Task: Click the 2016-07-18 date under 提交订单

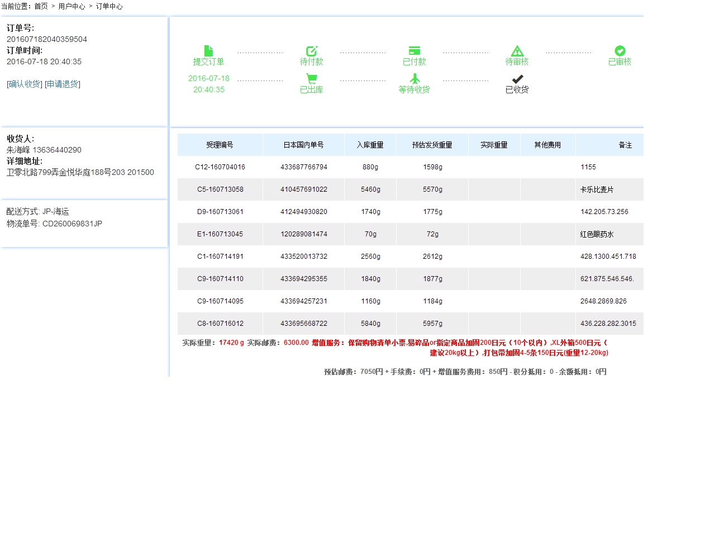Action: tap(209, 78)
